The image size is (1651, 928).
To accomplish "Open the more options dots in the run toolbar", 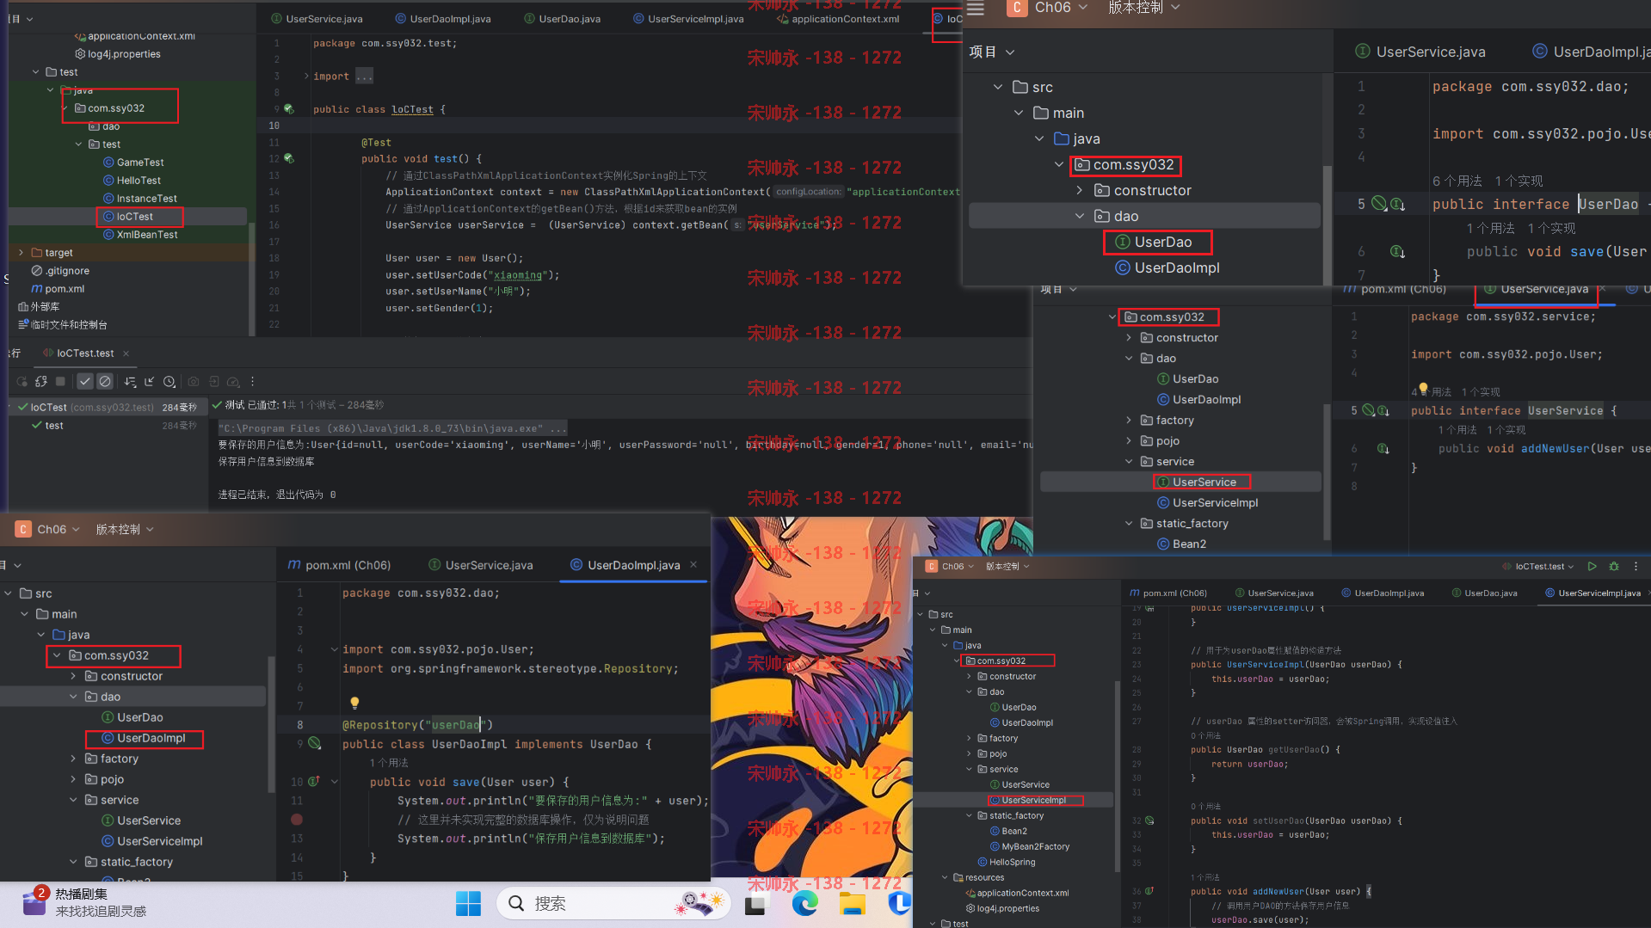I will pyautogui.click(x=252, y=381).
